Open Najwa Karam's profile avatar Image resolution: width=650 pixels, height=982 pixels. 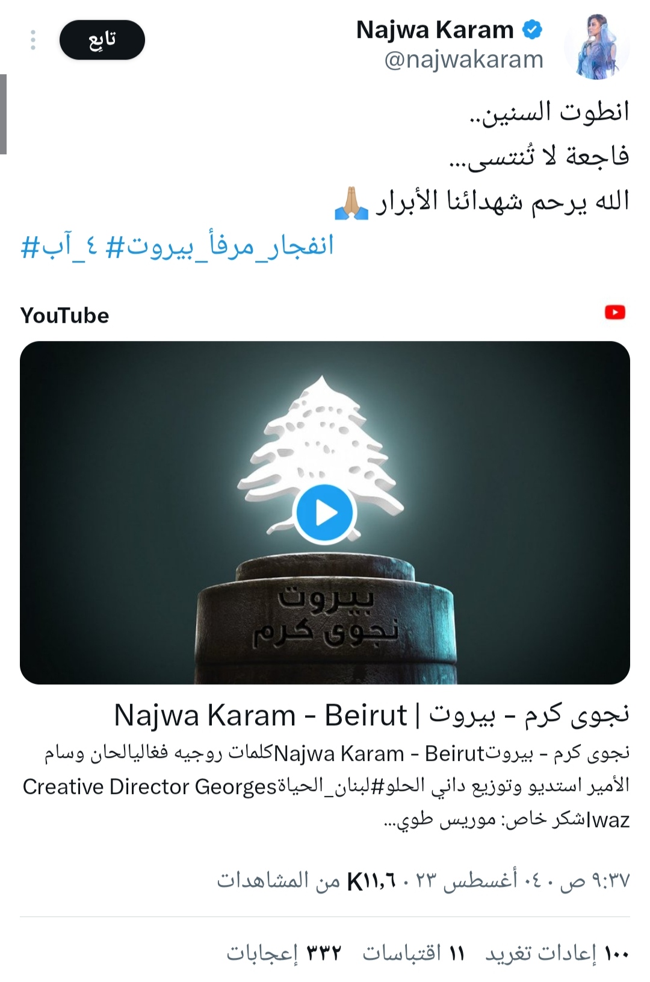point(597,46)
